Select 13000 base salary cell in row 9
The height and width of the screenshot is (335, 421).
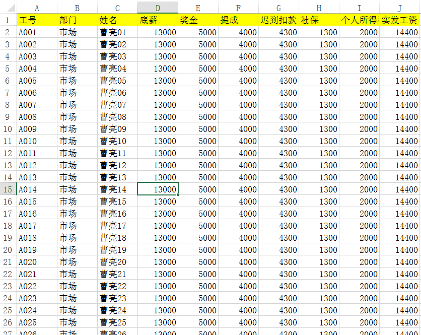point(158,117)
